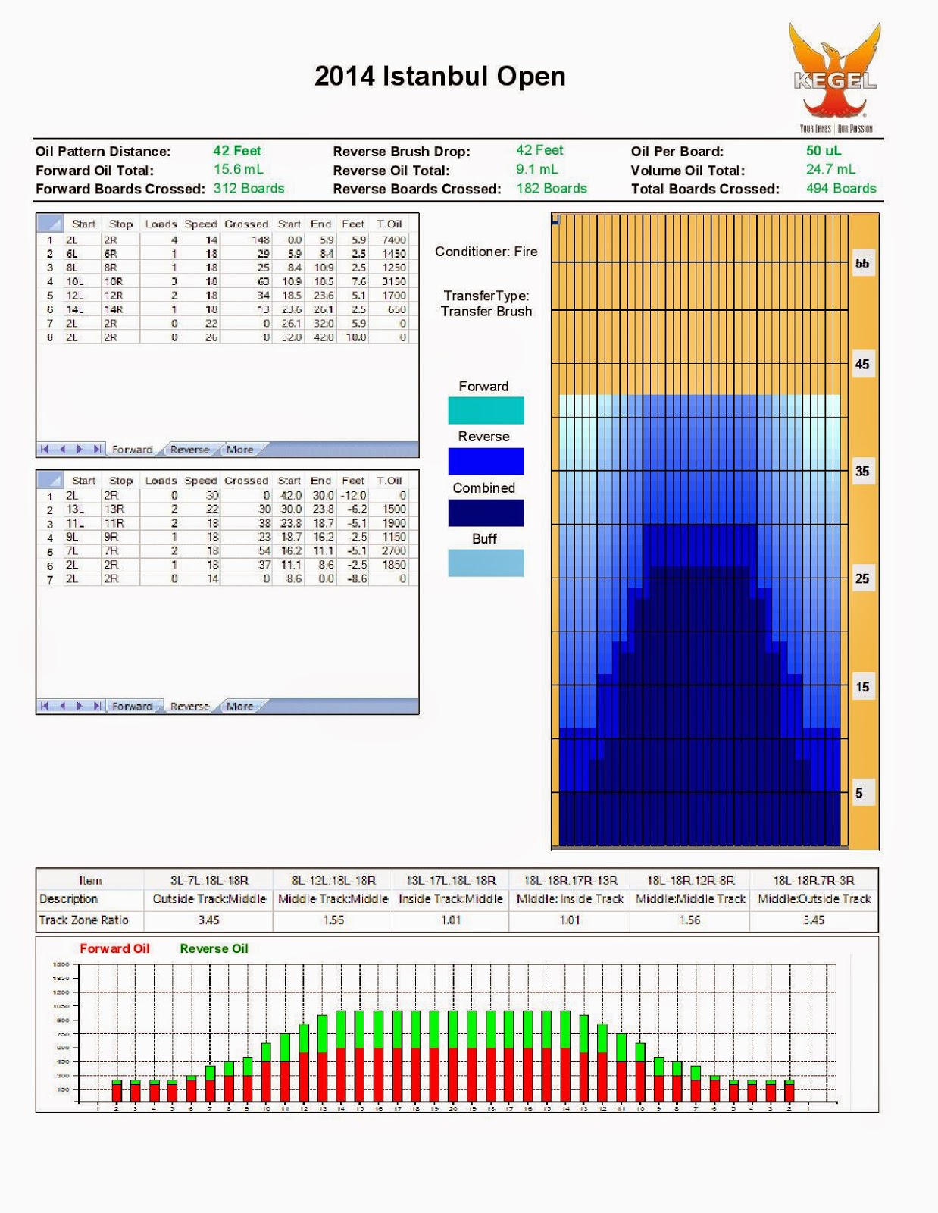Click next-sheet arrow in lower table navigation
This screenshot has height=1213, width=938.
click(80, 707)
